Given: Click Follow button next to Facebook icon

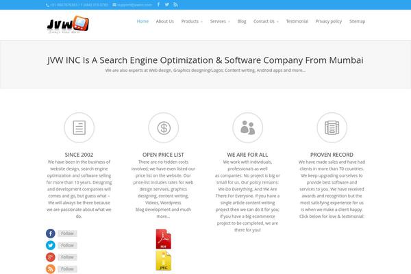Looking at the screenshot, I should coord(67,234).
